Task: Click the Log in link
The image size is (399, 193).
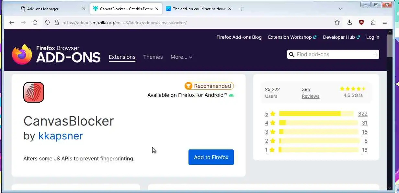Action: [x=373, y=37]
